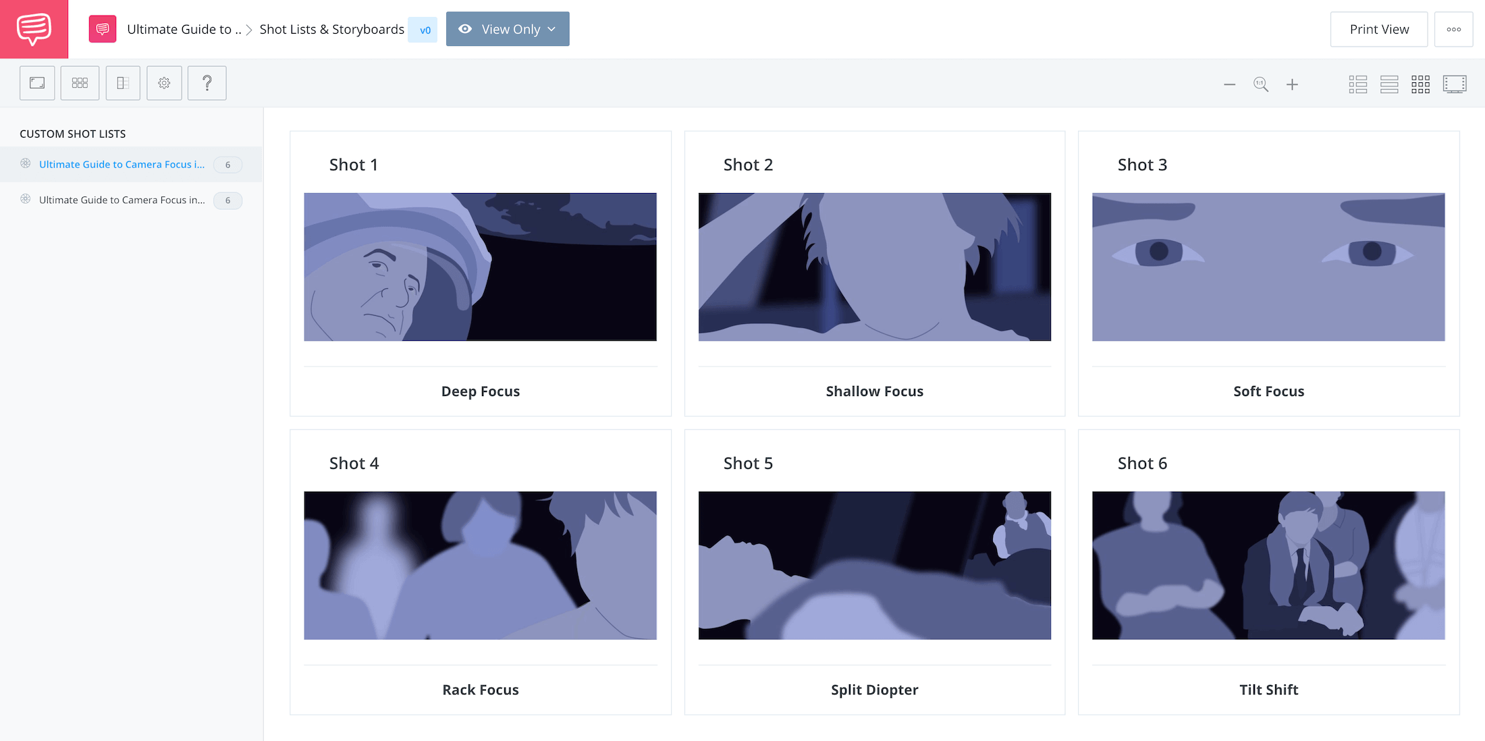
Task: Click the zoom in plus icon
Action: [x=1293, y=83]
